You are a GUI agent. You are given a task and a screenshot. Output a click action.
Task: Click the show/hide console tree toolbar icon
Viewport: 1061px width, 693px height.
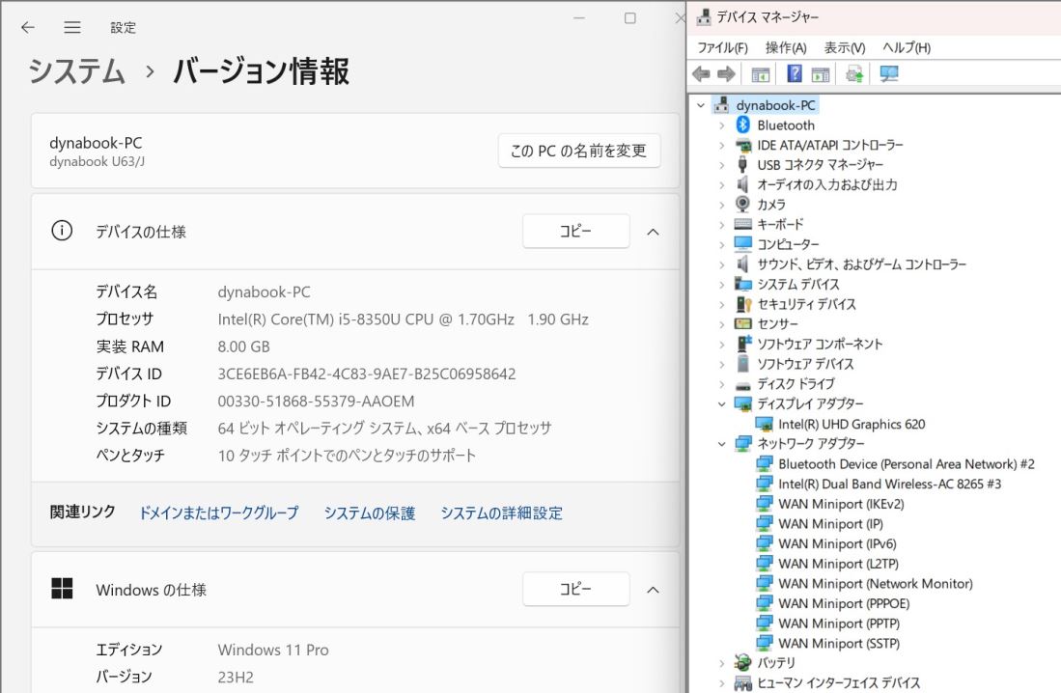761,74
